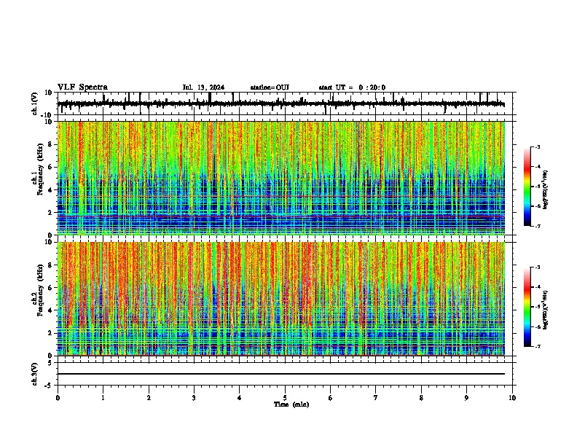
Task: Click inside the ch.2 spectrogram panel
Action: point(280,299)
